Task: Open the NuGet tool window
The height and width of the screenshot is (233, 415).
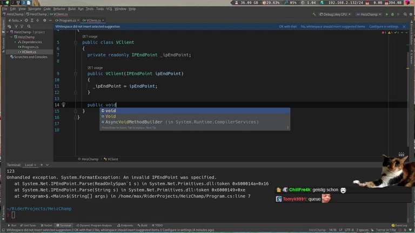Action: [x=46, y=225]
